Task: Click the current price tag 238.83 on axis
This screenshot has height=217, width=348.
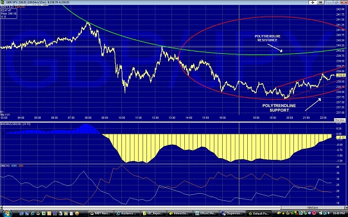Action: point(341,75)
